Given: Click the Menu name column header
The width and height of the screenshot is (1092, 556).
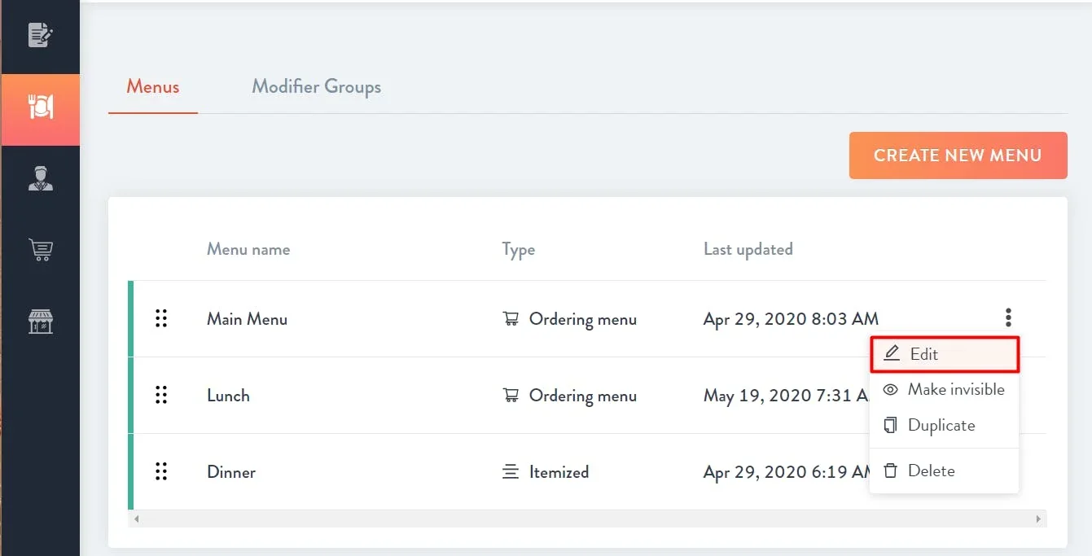Looking at the screenshot, I should 248,249.
